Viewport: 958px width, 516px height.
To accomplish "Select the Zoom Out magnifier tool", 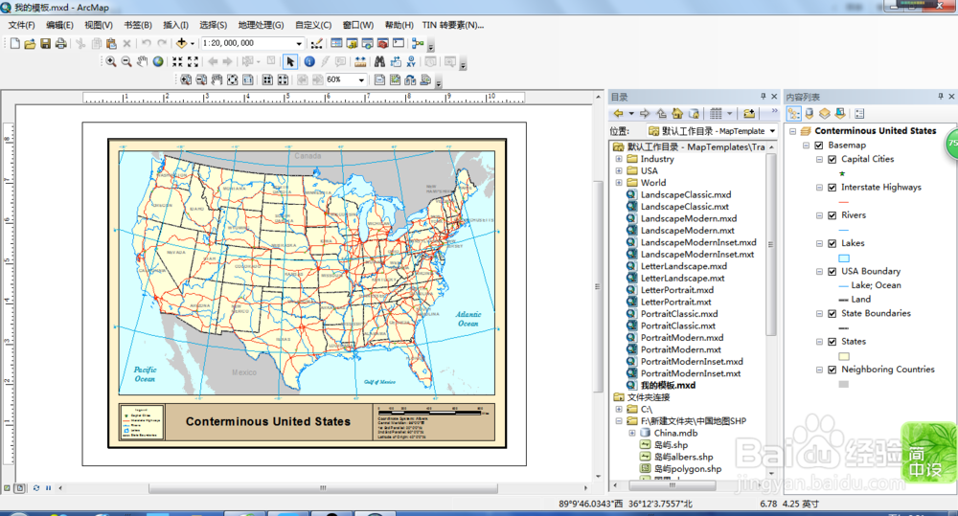I will pyautogui.click(x=126, y=61).
